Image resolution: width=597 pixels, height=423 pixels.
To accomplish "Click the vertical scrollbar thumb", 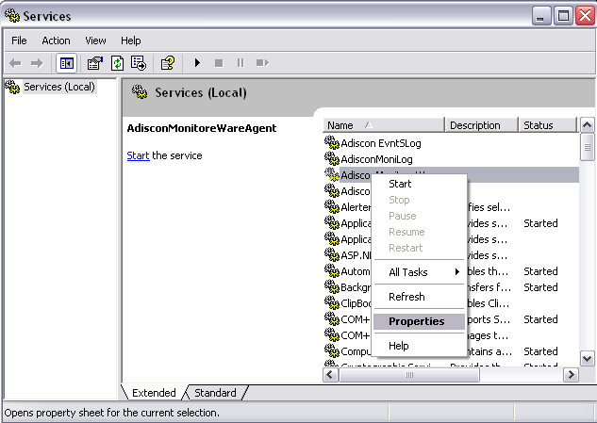I will 588,147.
